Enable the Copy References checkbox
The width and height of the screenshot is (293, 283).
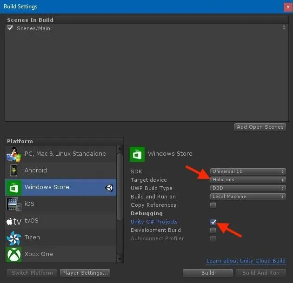[213, 205]
